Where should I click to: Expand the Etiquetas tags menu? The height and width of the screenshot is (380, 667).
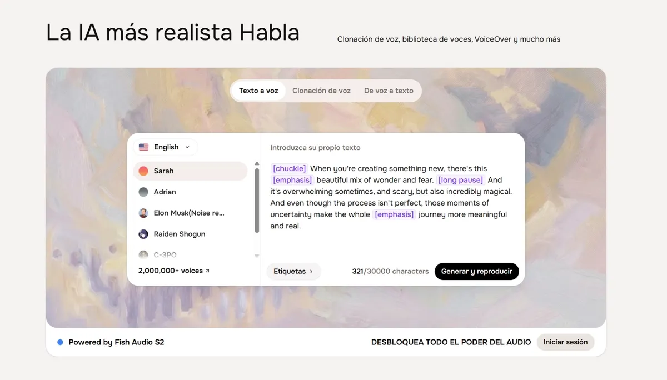point(293,271)
